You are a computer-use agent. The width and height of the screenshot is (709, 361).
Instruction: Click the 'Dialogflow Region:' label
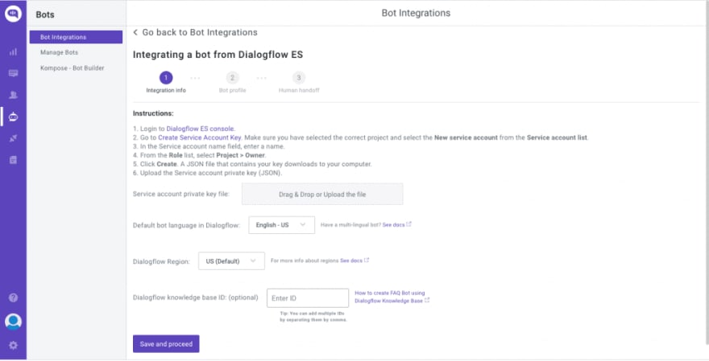161,261
